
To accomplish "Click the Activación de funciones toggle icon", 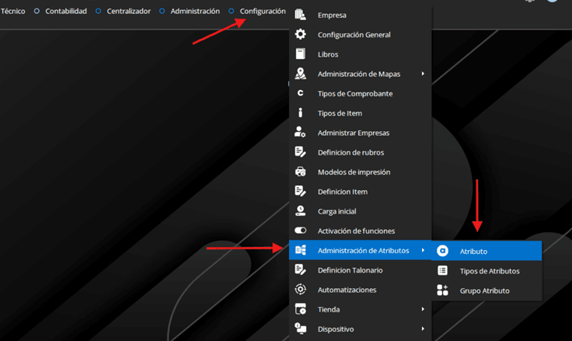I will [301, 231].
